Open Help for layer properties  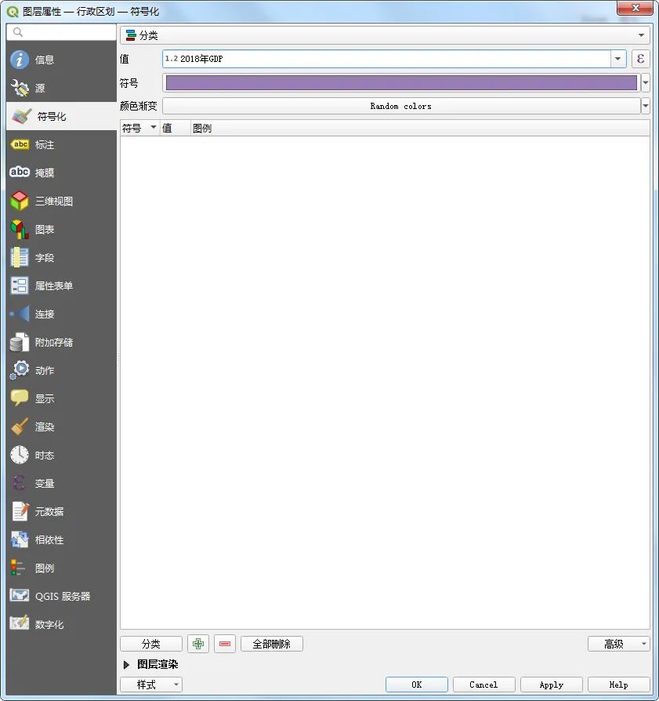pos(619,685)
